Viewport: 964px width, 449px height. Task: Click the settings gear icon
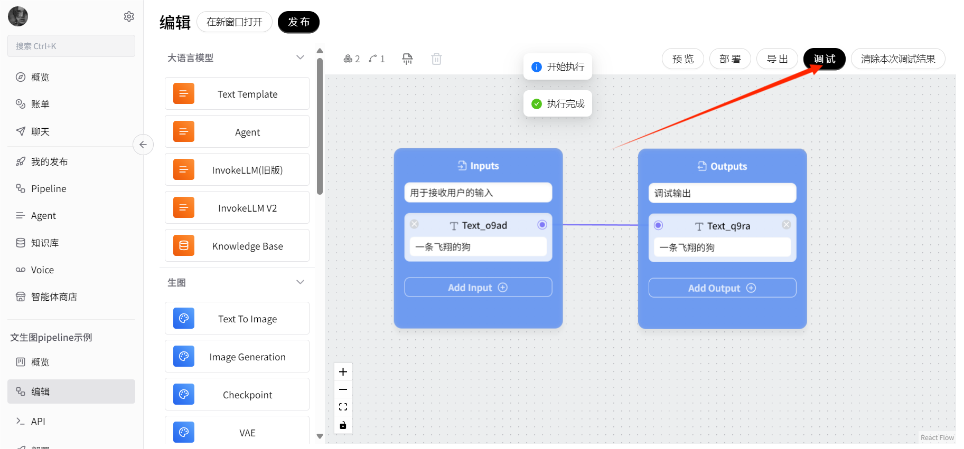click(x=129, y=16)
